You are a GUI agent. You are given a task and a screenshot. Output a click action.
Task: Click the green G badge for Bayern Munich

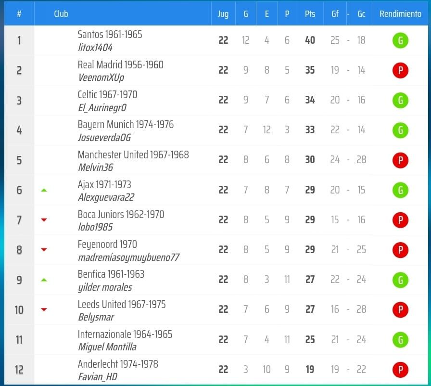400,130
